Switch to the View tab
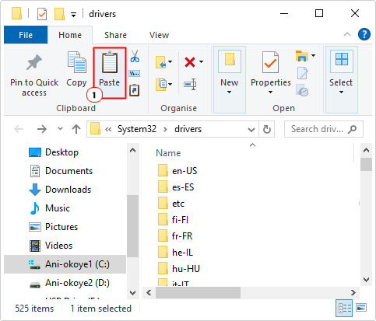The image size is (376, 321). (x=159, y=35)
